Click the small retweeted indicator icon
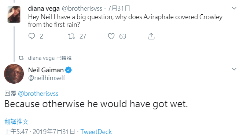This screenshot has height=138, width=239. pos(21,58)
